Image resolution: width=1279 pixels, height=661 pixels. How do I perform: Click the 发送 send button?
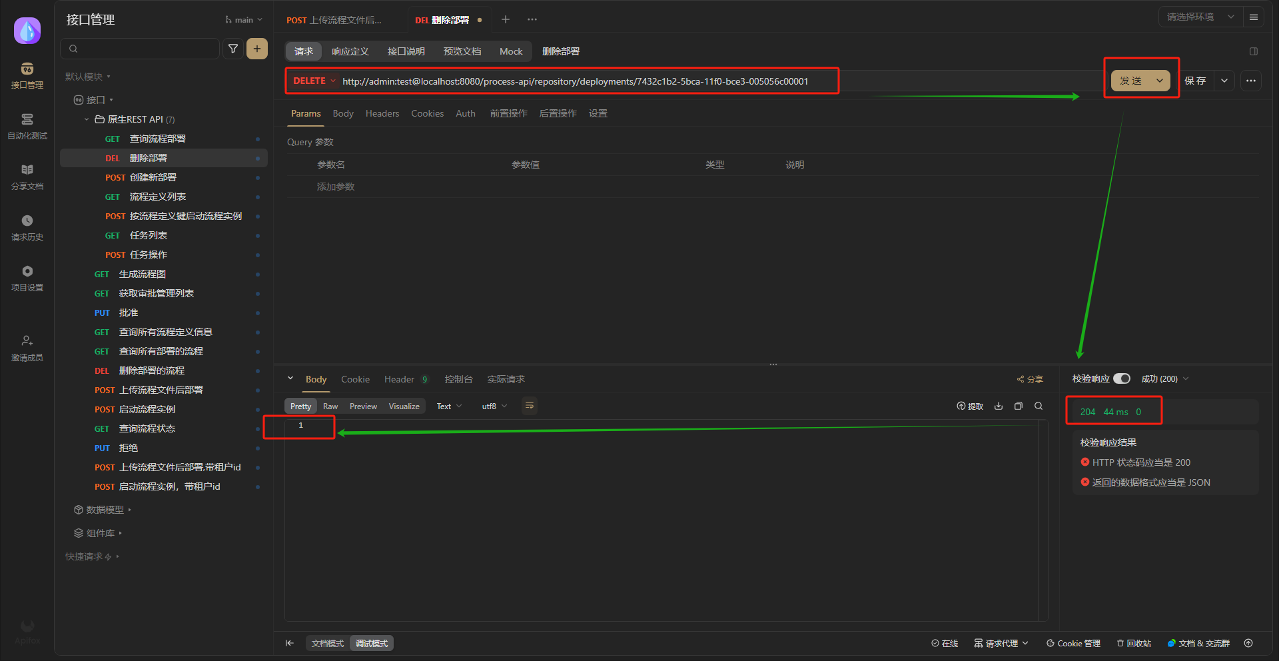point(1131,81)
